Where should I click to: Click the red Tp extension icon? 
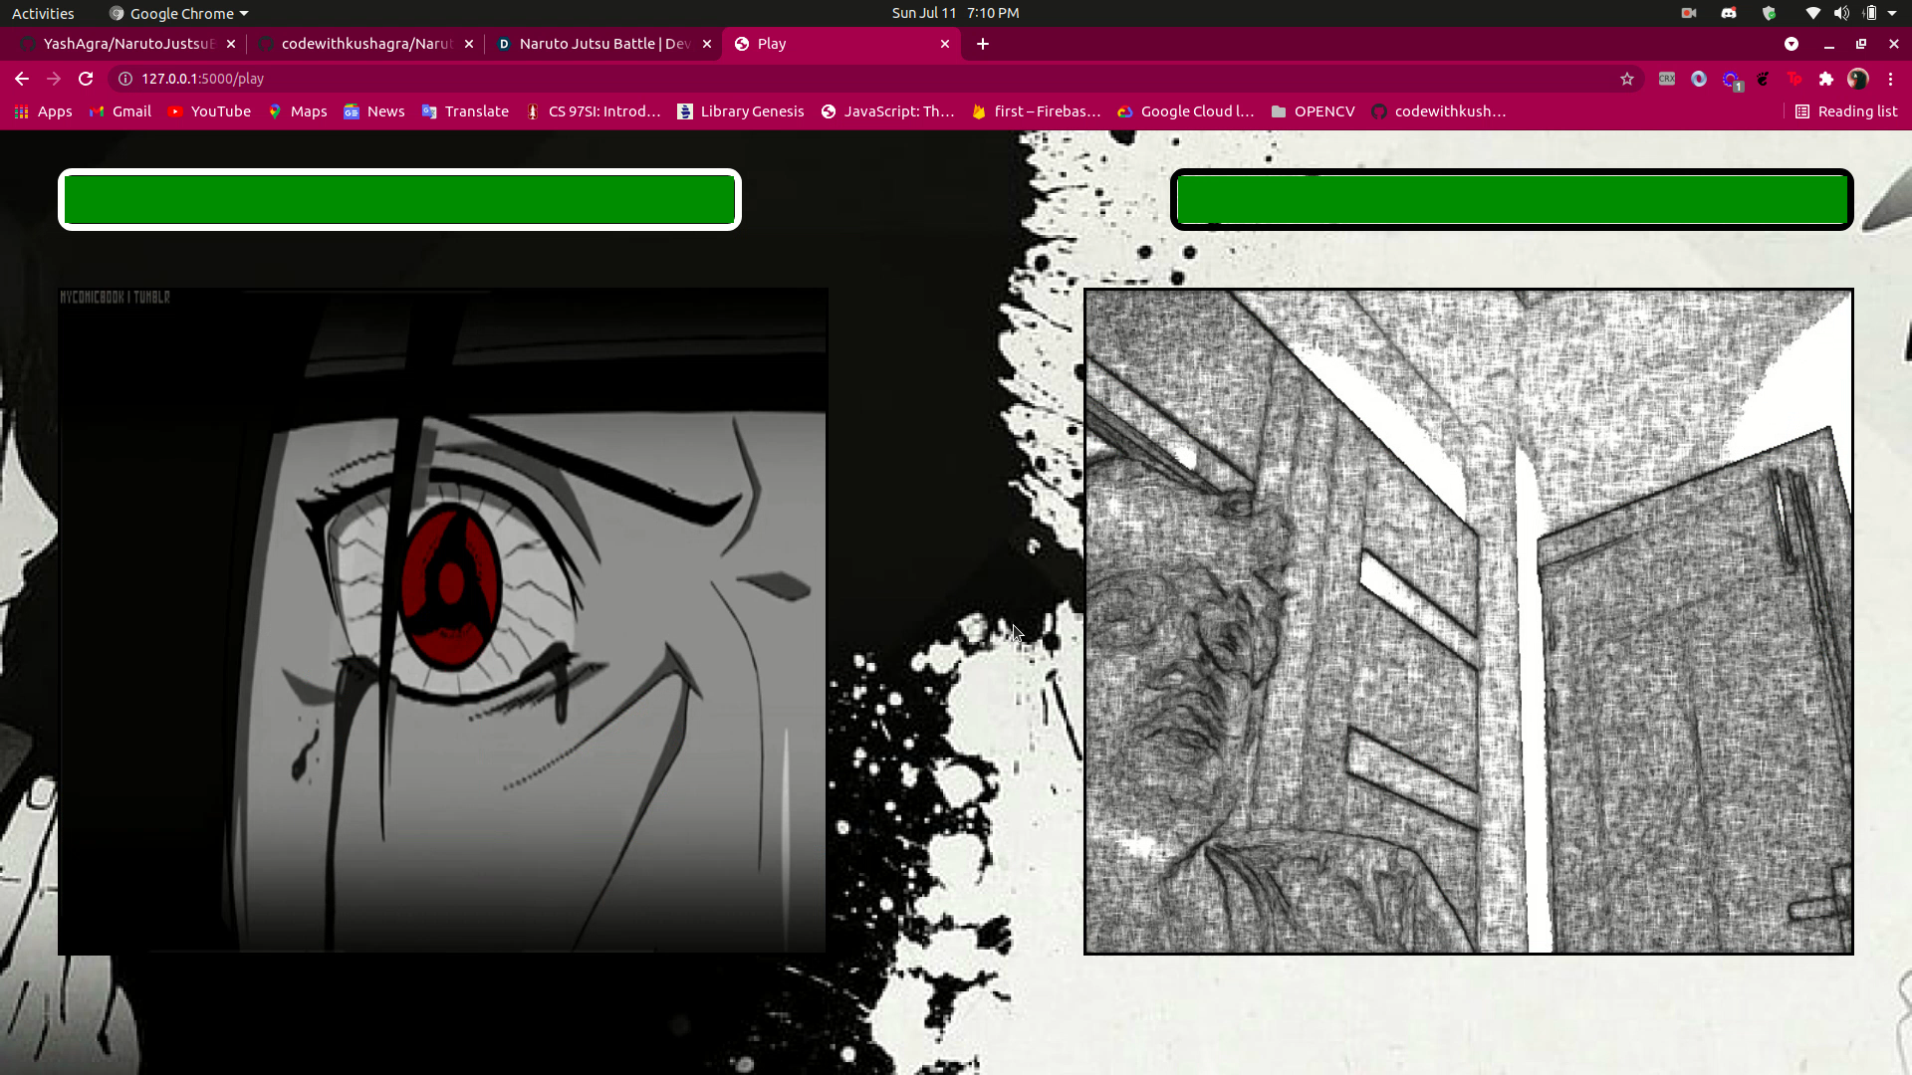(x=1794, y=79)
